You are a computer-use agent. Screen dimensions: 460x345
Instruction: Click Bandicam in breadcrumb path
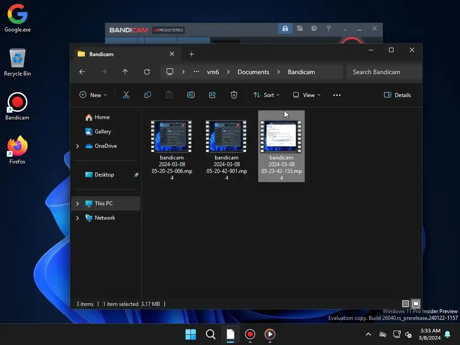click(x=301, y=72)
